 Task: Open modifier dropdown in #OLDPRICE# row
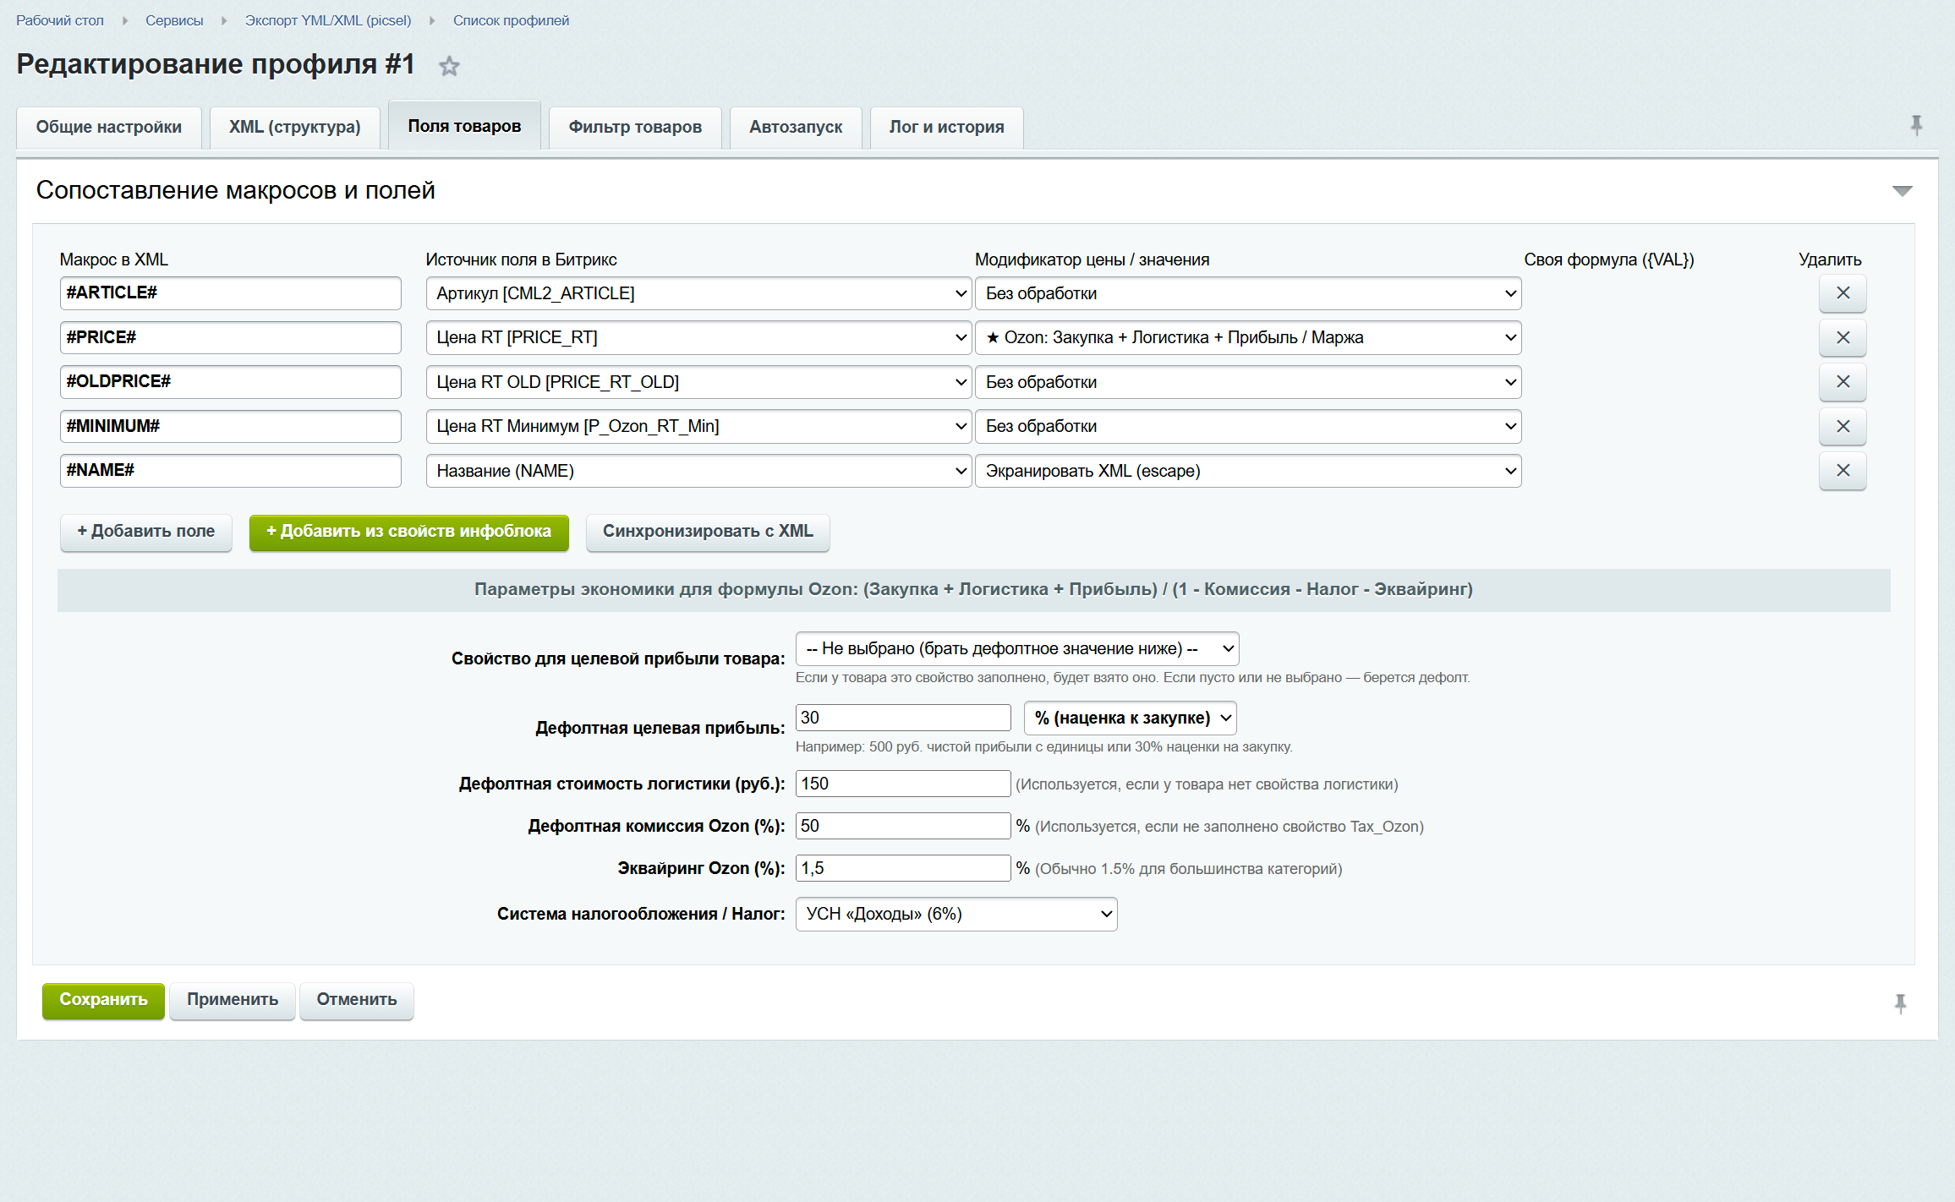[1248, 382]
